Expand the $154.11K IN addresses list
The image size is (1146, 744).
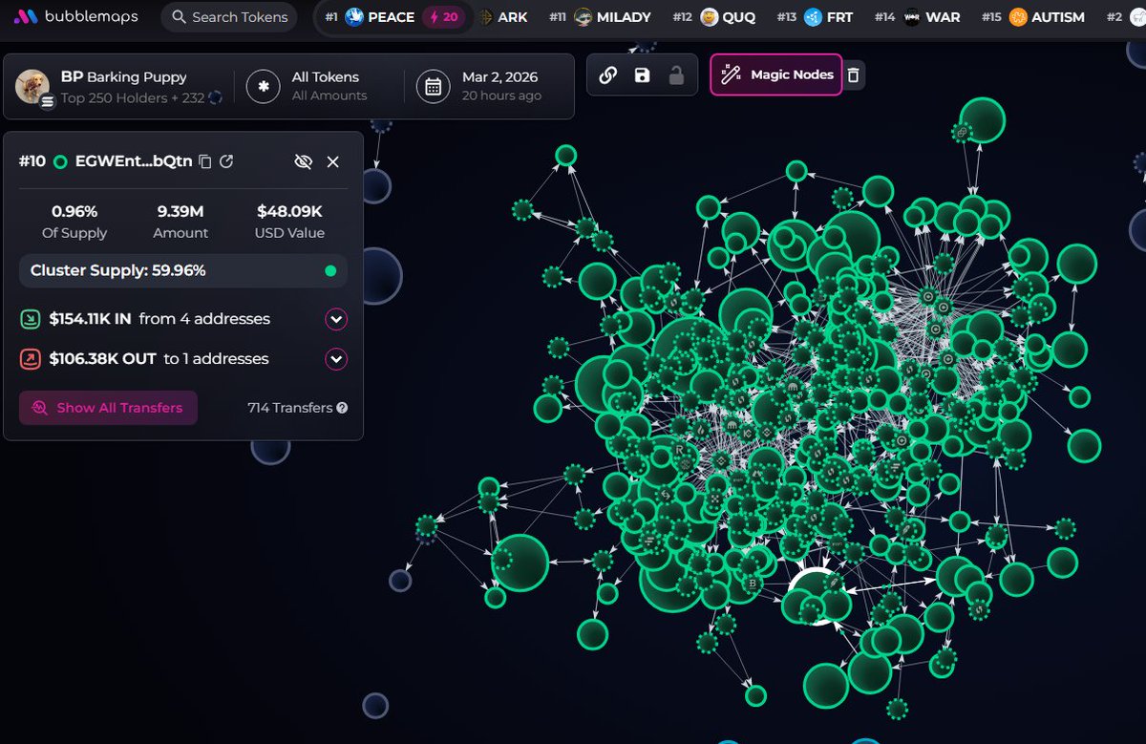point(336,319)
